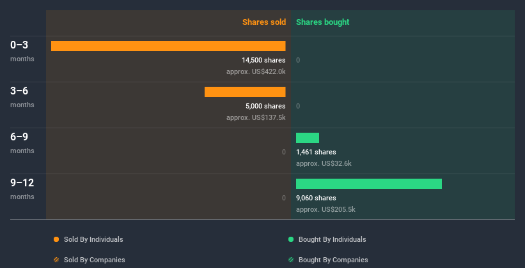Click the 9–12 months row label

(x=22, y=189)
